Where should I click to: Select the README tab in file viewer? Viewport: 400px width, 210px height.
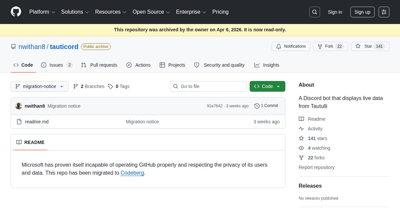coord(30,142)
